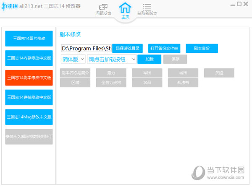The height and width of the screenshot is (187, 252).
Task: Click the gray 安装永久解除帧数限制补丁 button
Action: 29,137
